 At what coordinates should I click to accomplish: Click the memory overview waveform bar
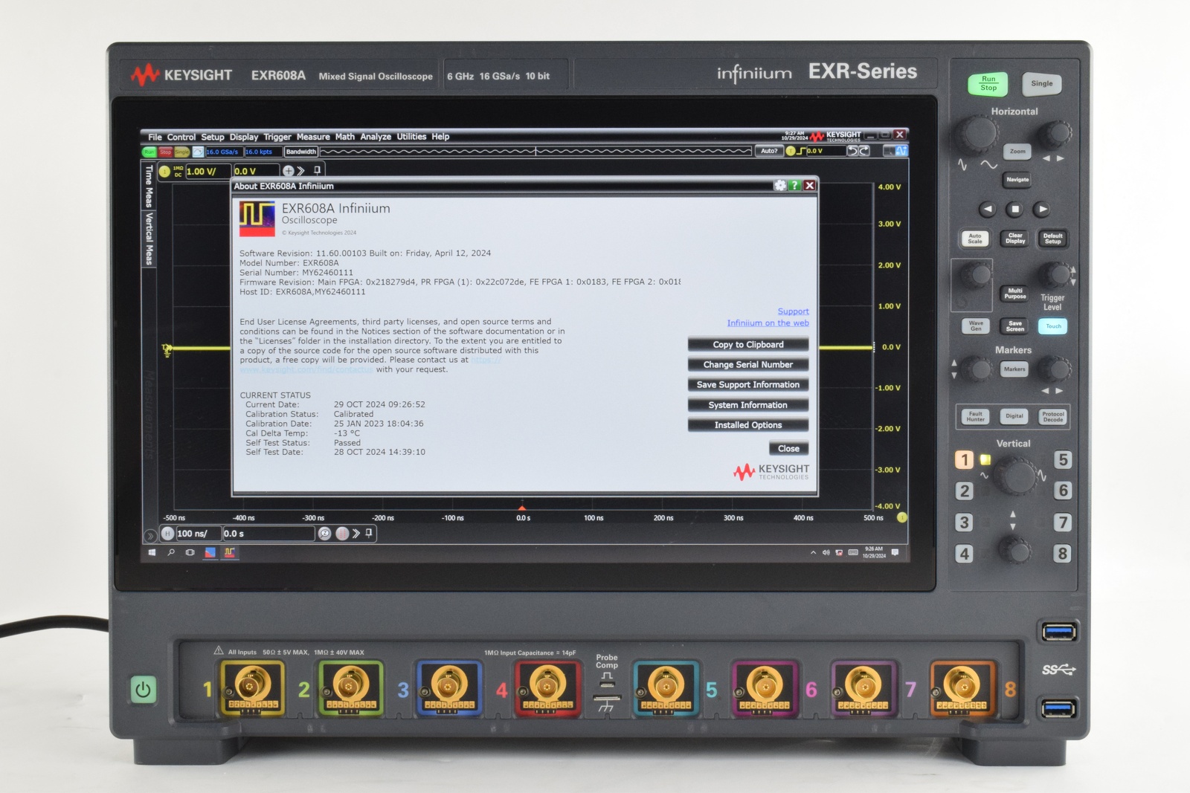tap(535, 152)
